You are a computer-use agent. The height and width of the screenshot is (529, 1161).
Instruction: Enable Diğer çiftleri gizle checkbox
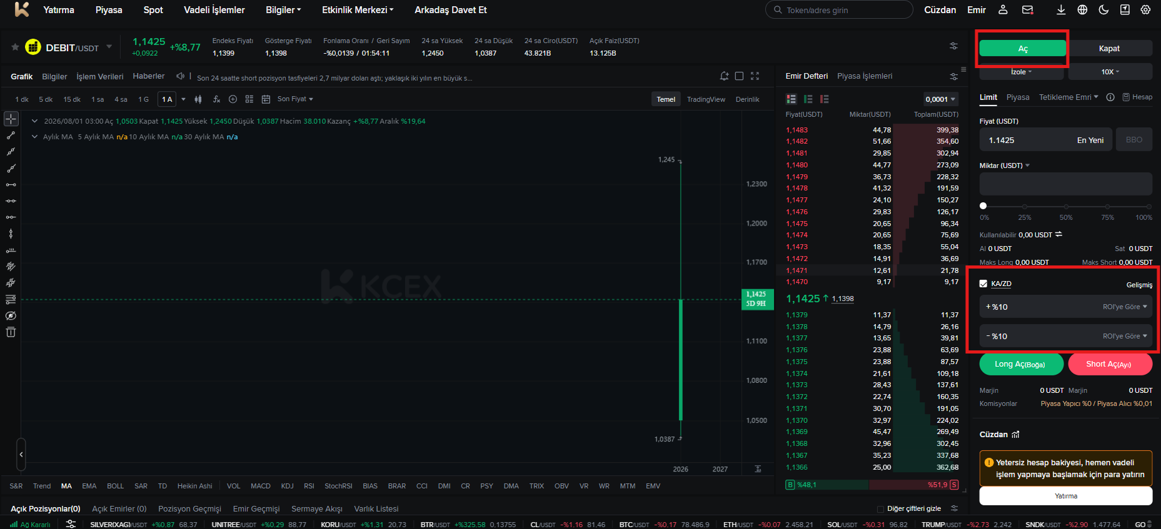pos(880,509)
